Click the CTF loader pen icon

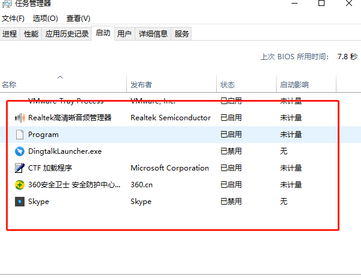20,168
